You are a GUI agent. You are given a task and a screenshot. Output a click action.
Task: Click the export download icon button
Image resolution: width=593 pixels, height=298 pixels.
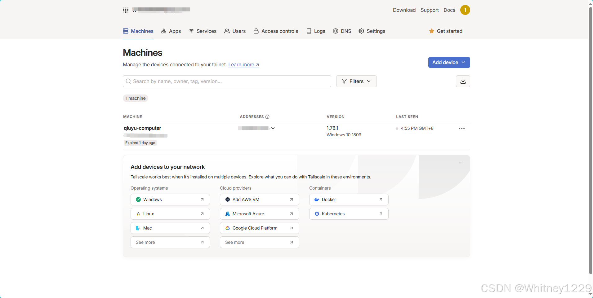[x=463, y=81]
